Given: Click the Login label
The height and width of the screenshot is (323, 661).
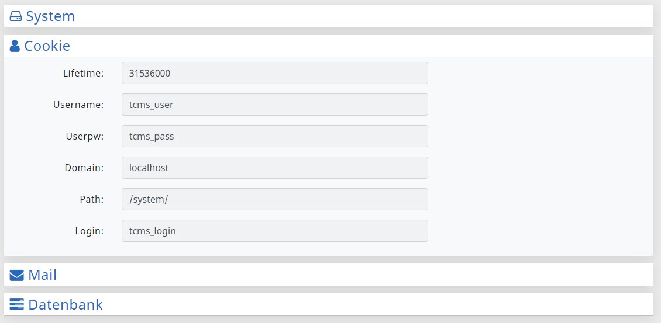Looking at the screenshot, I should click(x=89, y=231).
